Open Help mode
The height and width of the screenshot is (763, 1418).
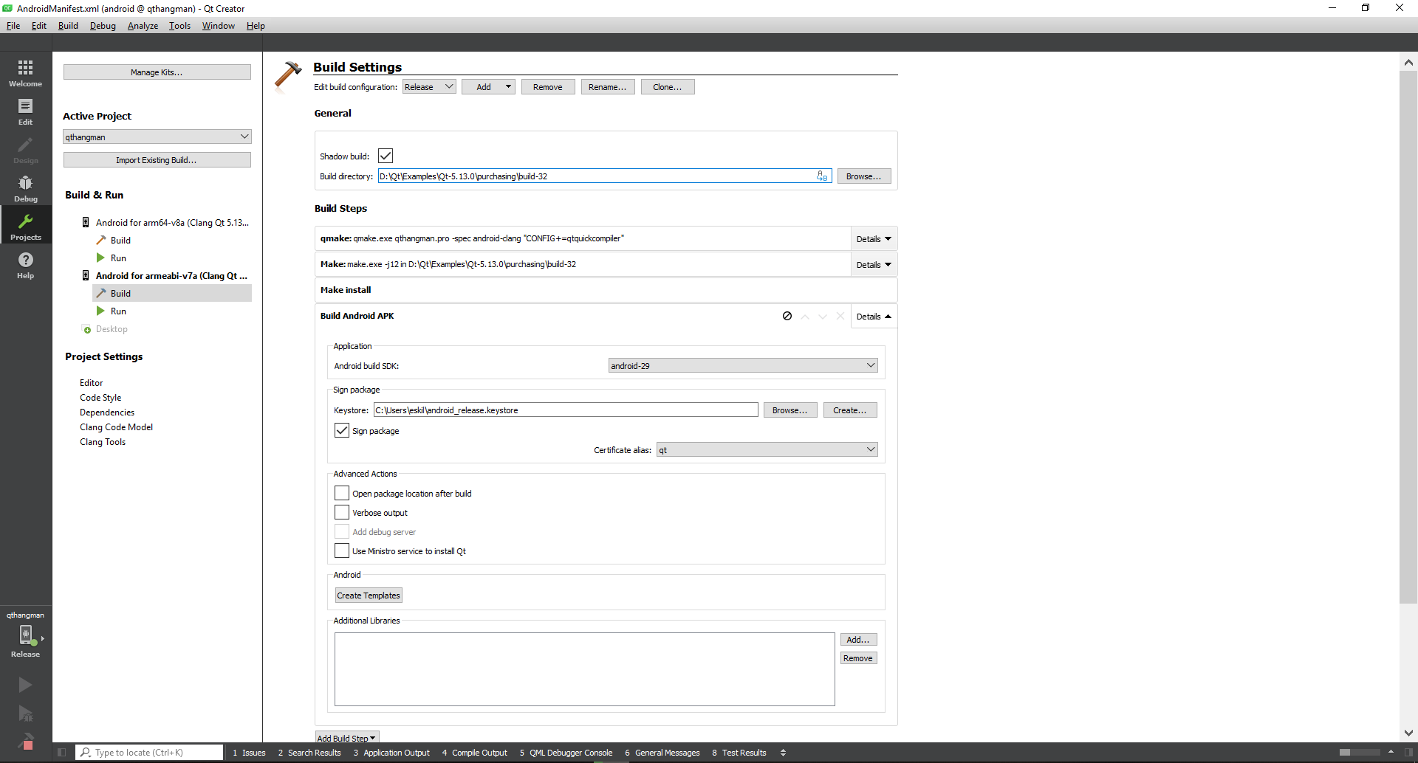[x=25, y=265]
